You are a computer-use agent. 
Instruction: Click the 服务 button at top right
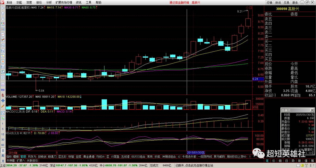click(x=295, y=2)
